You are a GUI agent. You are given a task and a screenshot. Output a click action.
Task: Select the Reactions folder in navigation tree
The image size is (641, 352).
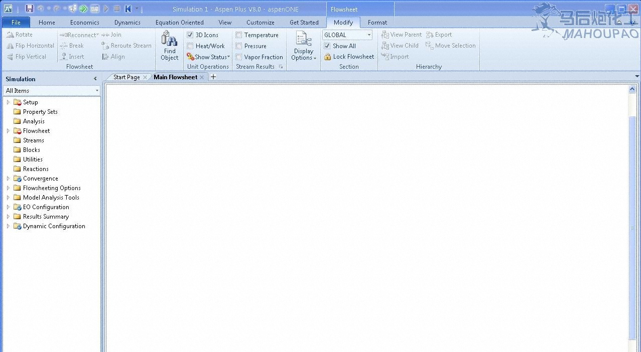[x=35, y=169]
